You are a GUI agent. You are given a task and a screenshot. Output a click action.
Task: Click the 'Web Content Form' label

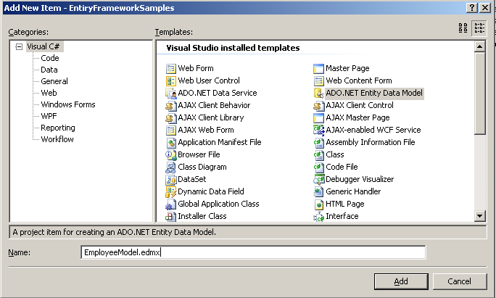(359, 80)
